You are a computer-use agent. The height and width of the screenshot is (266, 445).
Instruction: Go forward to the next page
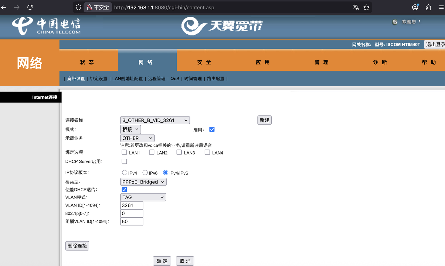(x=17, y=7)
